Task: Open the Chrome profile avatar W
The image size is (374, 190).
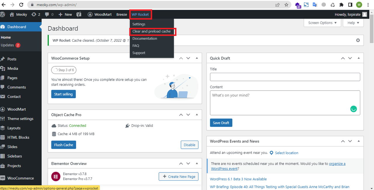Action: pyautogui.click(x=359, y=5)
